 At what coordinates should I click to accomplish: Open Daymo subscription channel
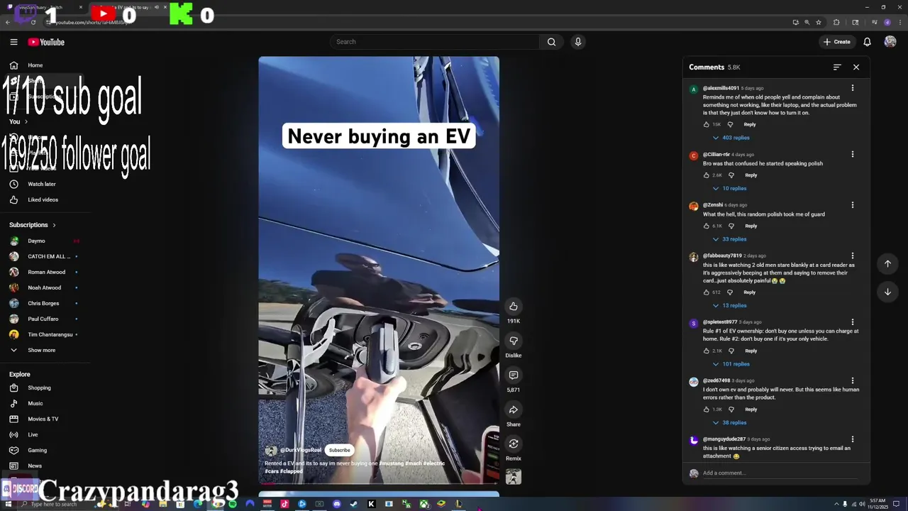36,241
